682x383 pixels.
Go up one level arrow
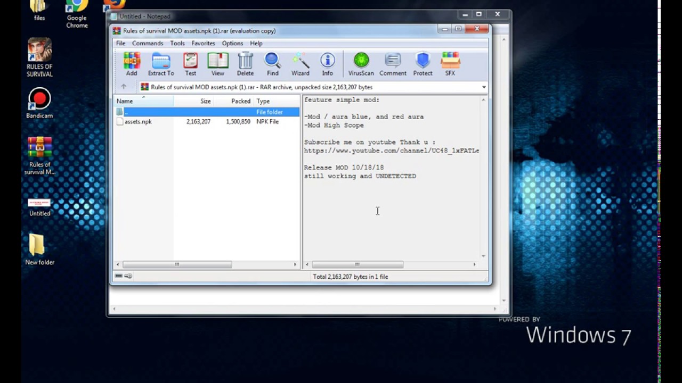[x=124, y=87]
